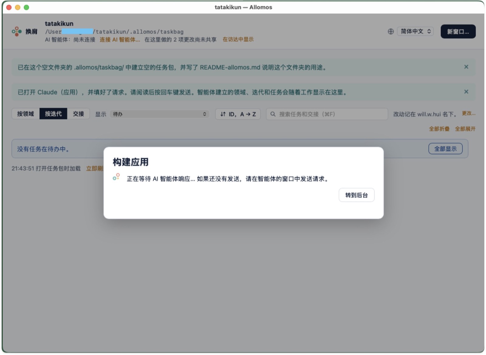Click the macOS yellow minimize window button

pos(18,7)
